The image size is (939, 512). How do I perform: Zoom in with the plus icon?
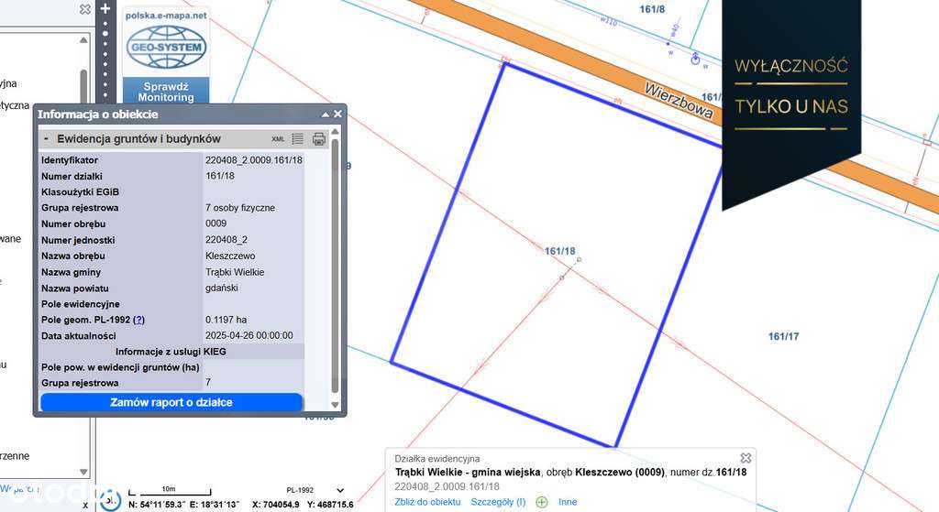[x=105, y=8]
